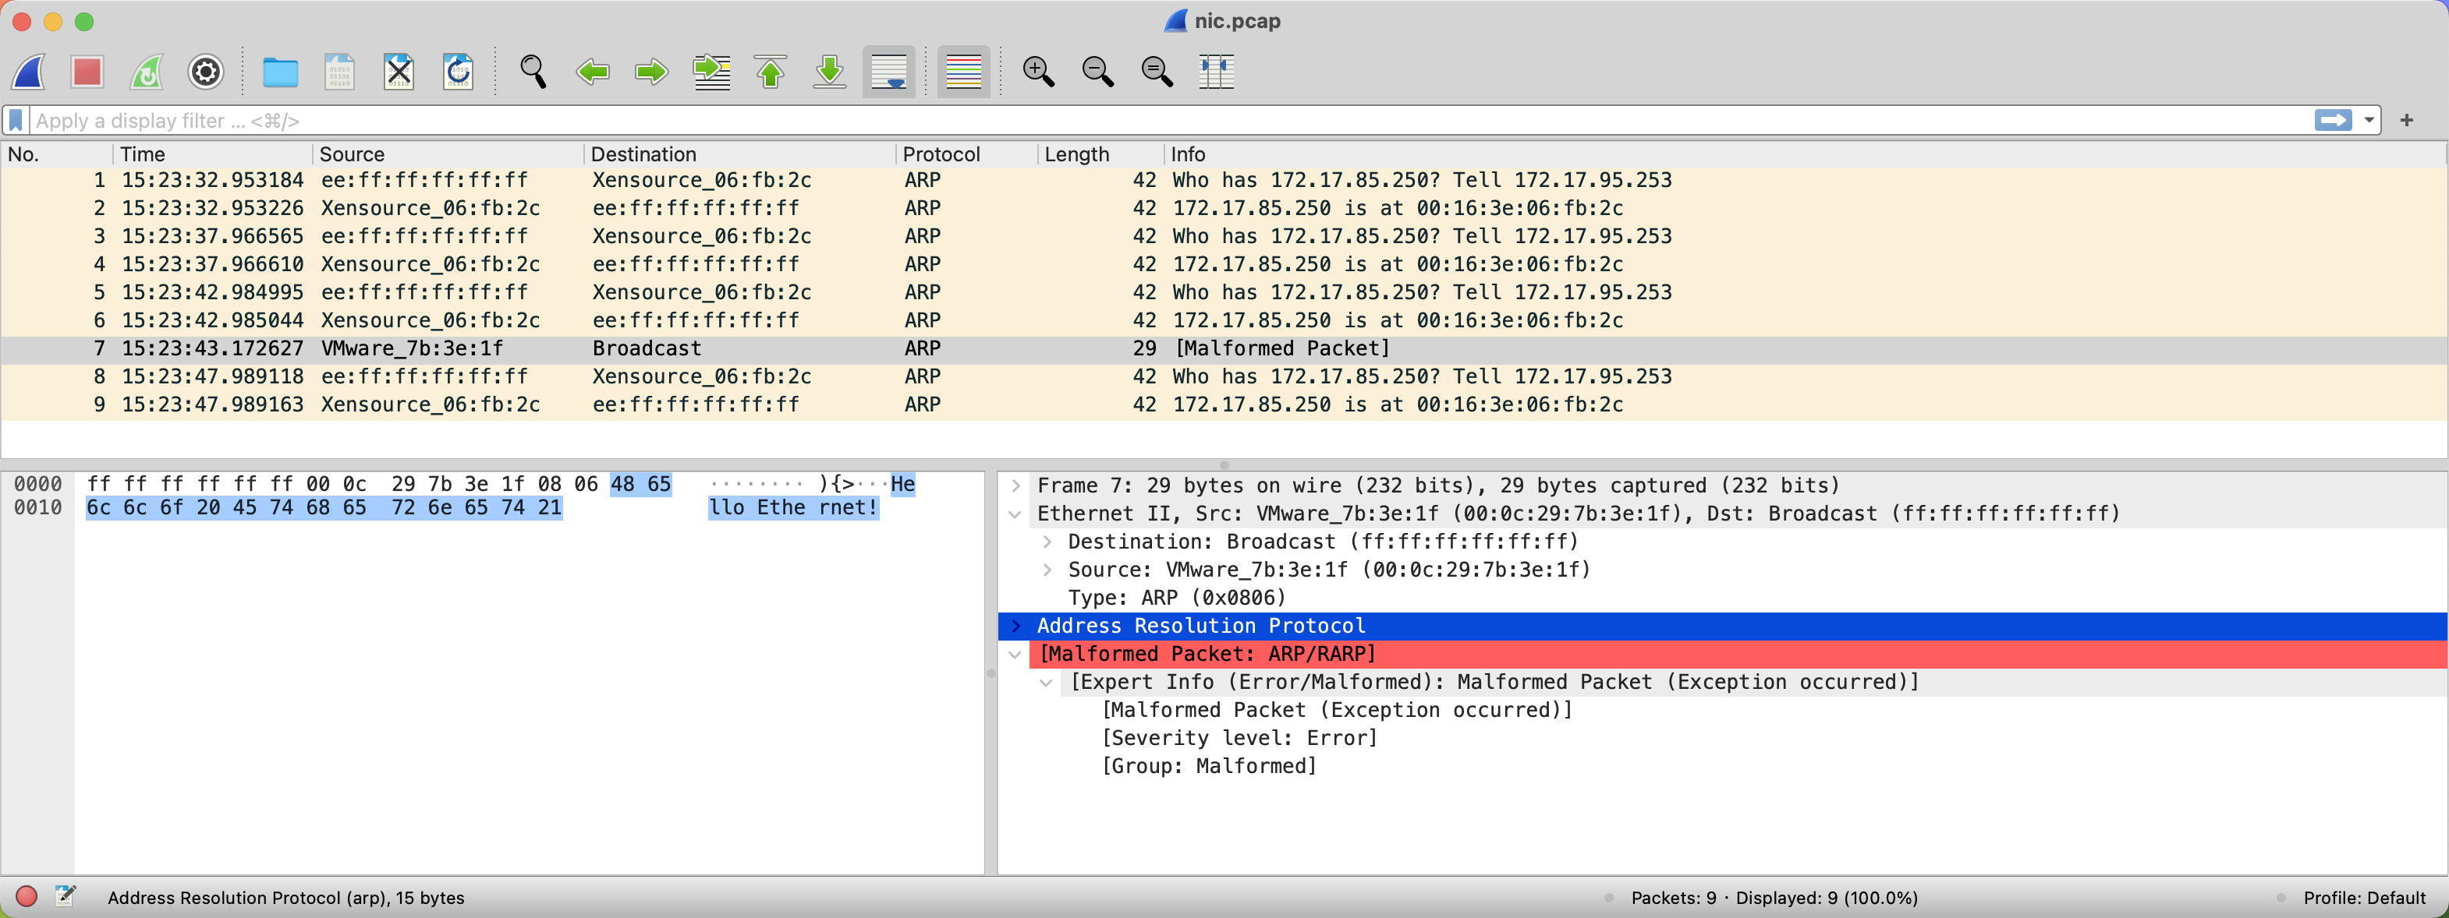Screen dimensions: 2449x918
Task: Click the Time column header
Action: tap(143, 154)
